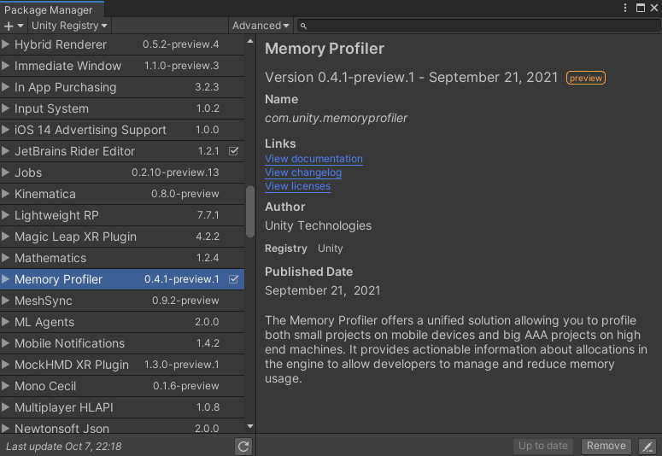
Task: Open the three-dot window options menu
Action: (625, 8)
